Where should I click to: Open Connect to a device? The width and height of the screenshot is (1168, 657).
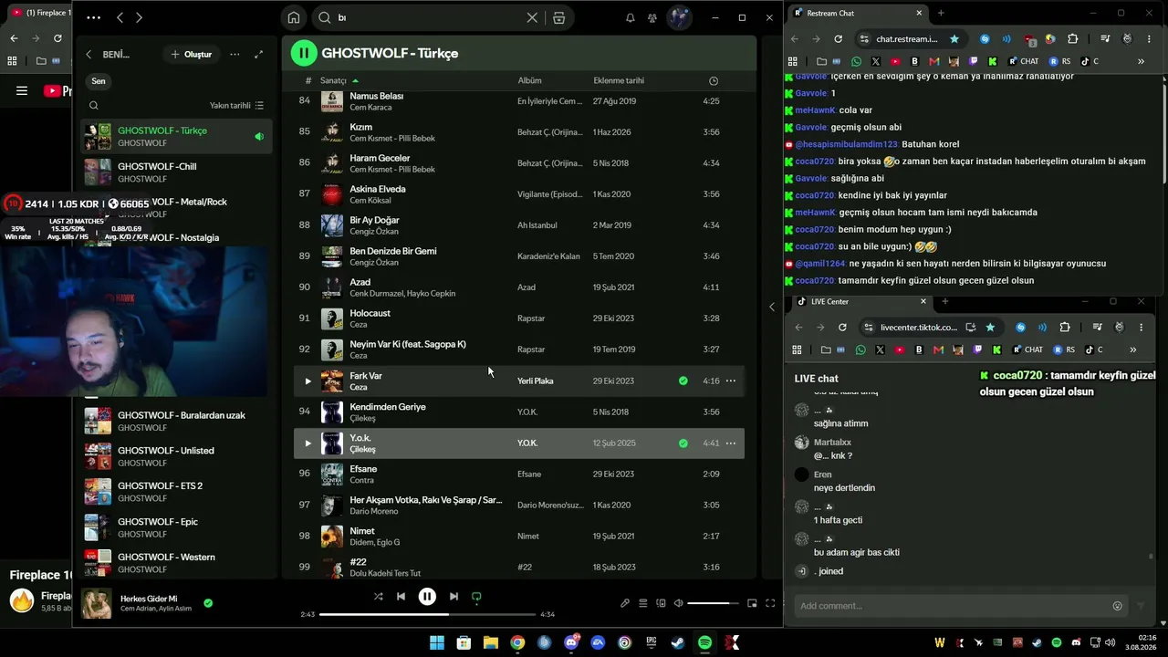(x=662, y=603)
